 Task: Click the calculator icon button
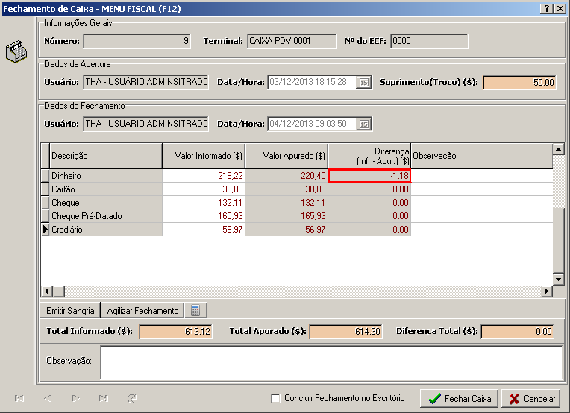point(195,310)
